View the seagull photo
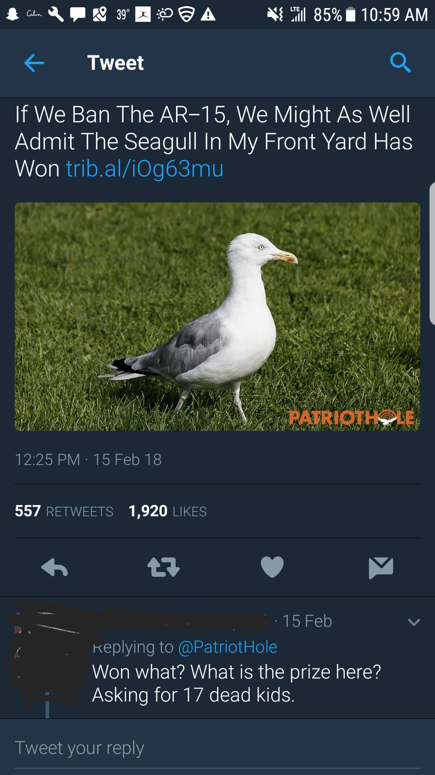The height and width of the screenshot is (775, 435). click(x=217, y=316)
